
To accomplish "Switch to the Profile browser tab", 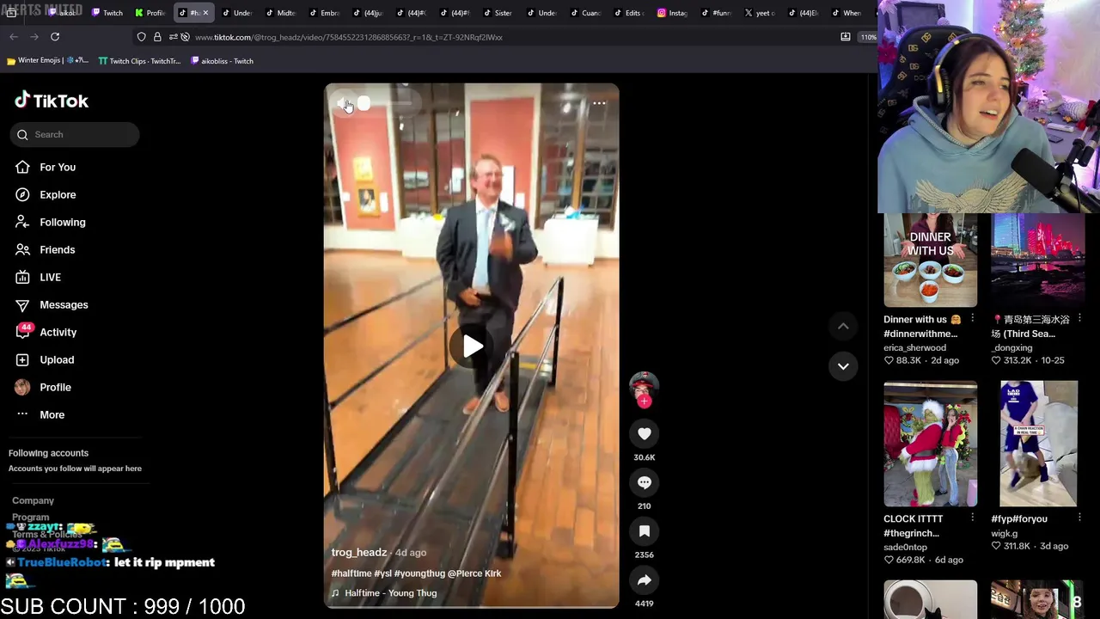I will point(150,13).
